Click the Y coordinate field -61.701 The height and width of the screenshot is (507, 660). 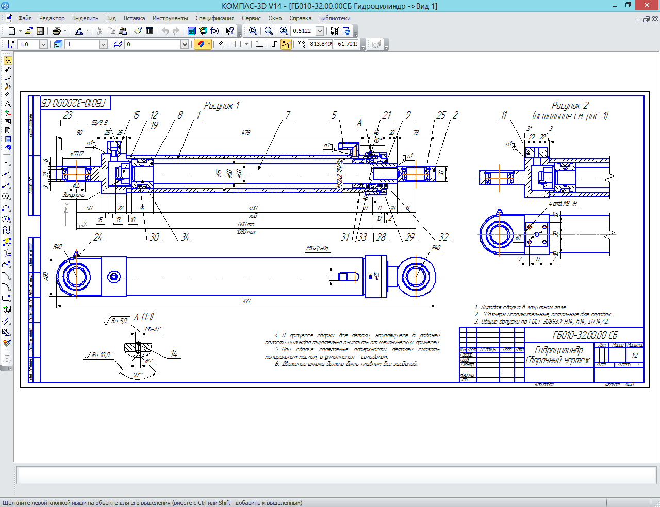346,44
